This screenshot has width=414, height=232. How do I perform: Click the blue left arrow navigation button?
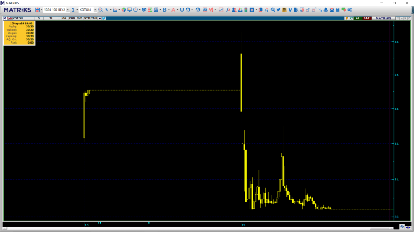tap(407, 228)
